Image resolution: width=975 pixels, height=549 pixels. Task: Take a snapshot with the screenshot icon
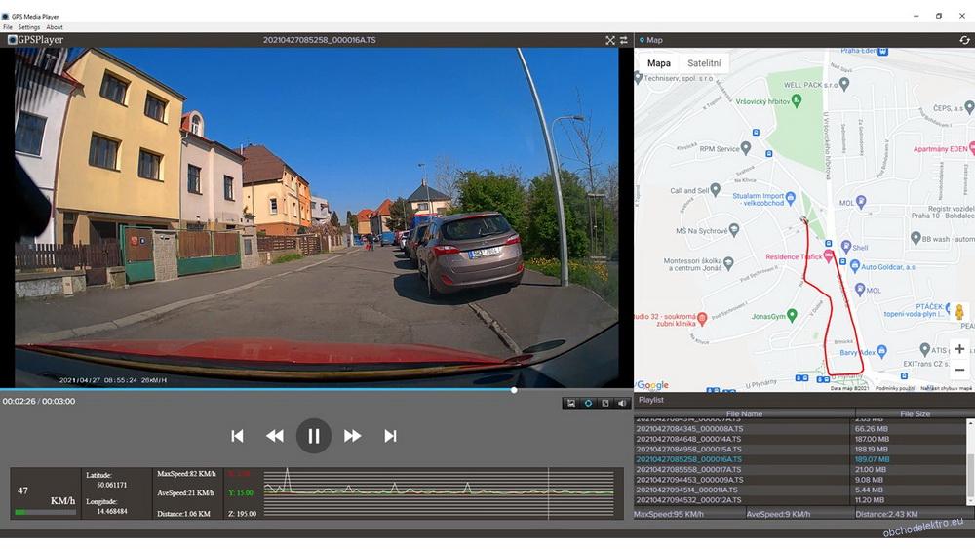pyautogui.click(x=570, y=404)
